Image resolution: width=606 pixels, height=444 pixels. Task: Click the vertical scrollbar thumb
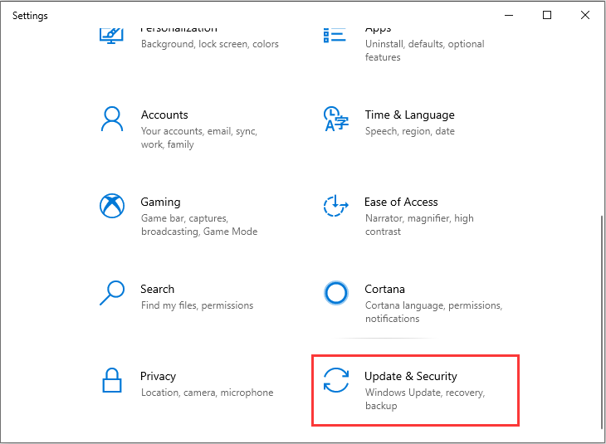click(x=601, y=322)
